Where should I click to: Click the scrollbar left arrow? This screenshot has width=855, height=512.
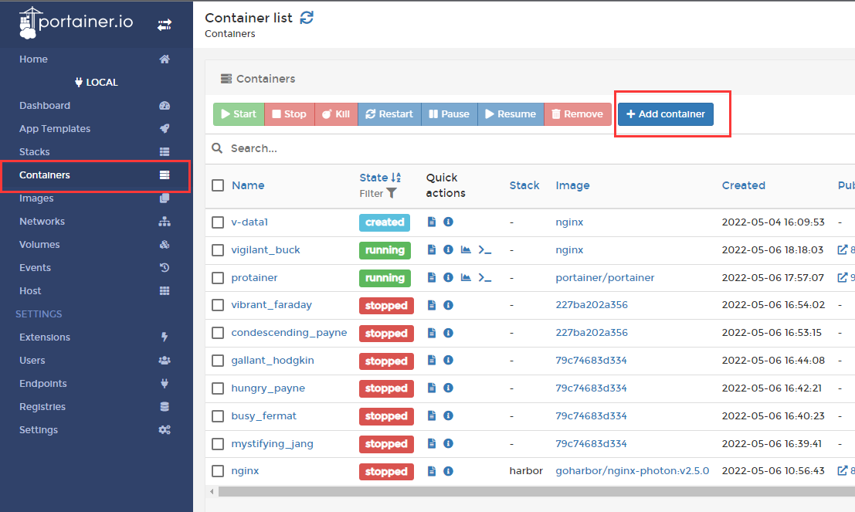(212, 492)
